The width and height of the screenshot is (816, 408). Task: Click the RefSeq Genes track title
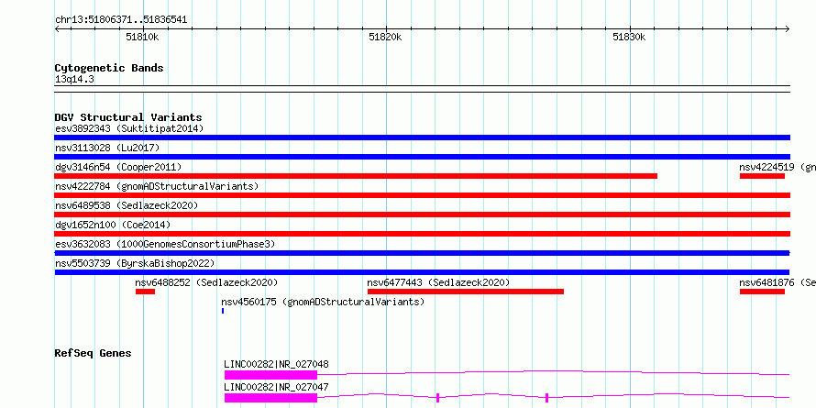pyautogui.click(x=94, y=353)
